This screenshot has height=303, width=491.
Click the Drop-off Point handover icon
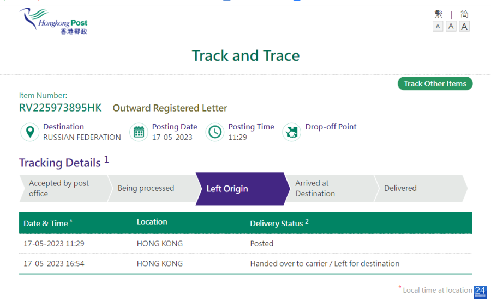tap(291, 132)
